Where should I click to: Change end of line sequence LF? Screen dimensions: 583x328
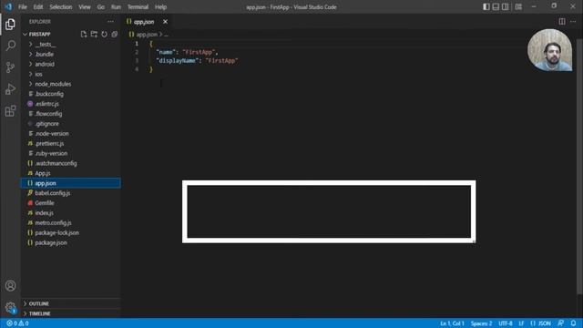tap(521, 323)
